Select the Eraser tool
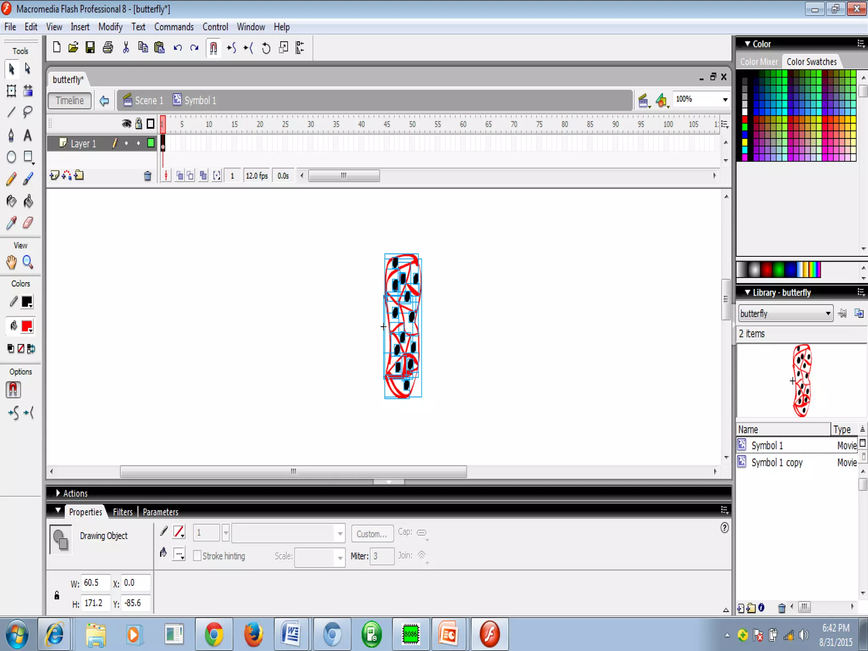The width and height of the screenshot is (868, 651). (x=28, y=223)
